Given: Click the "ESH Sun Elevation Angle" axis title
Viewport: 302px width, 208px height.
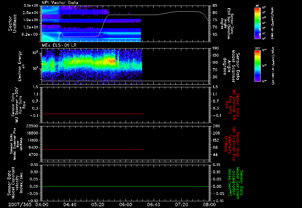Looking at the screenshot, I should pyautogui.click(x=226, y=24).
